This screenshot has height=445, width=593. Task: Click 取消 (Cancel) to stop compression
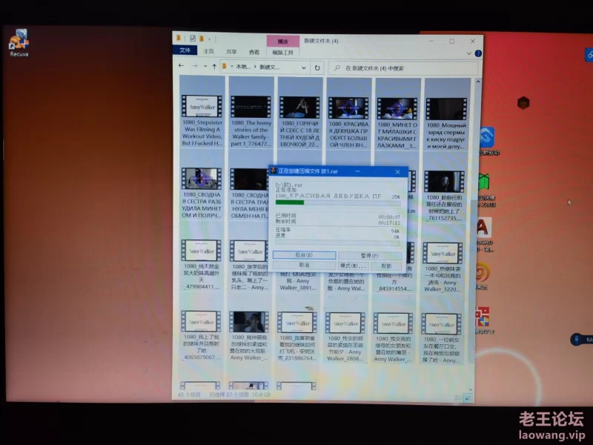tap(304, 265)
